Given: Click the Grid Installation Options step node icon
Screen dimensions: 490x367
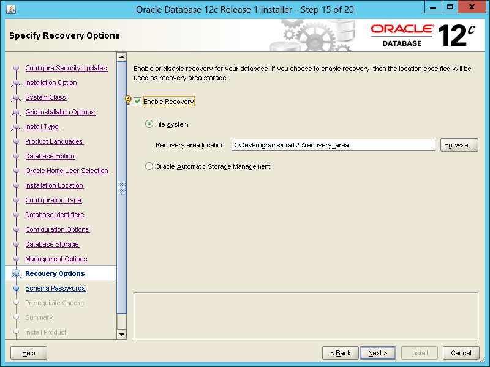Looking at the screenshot, I should (x=17, y=112).
